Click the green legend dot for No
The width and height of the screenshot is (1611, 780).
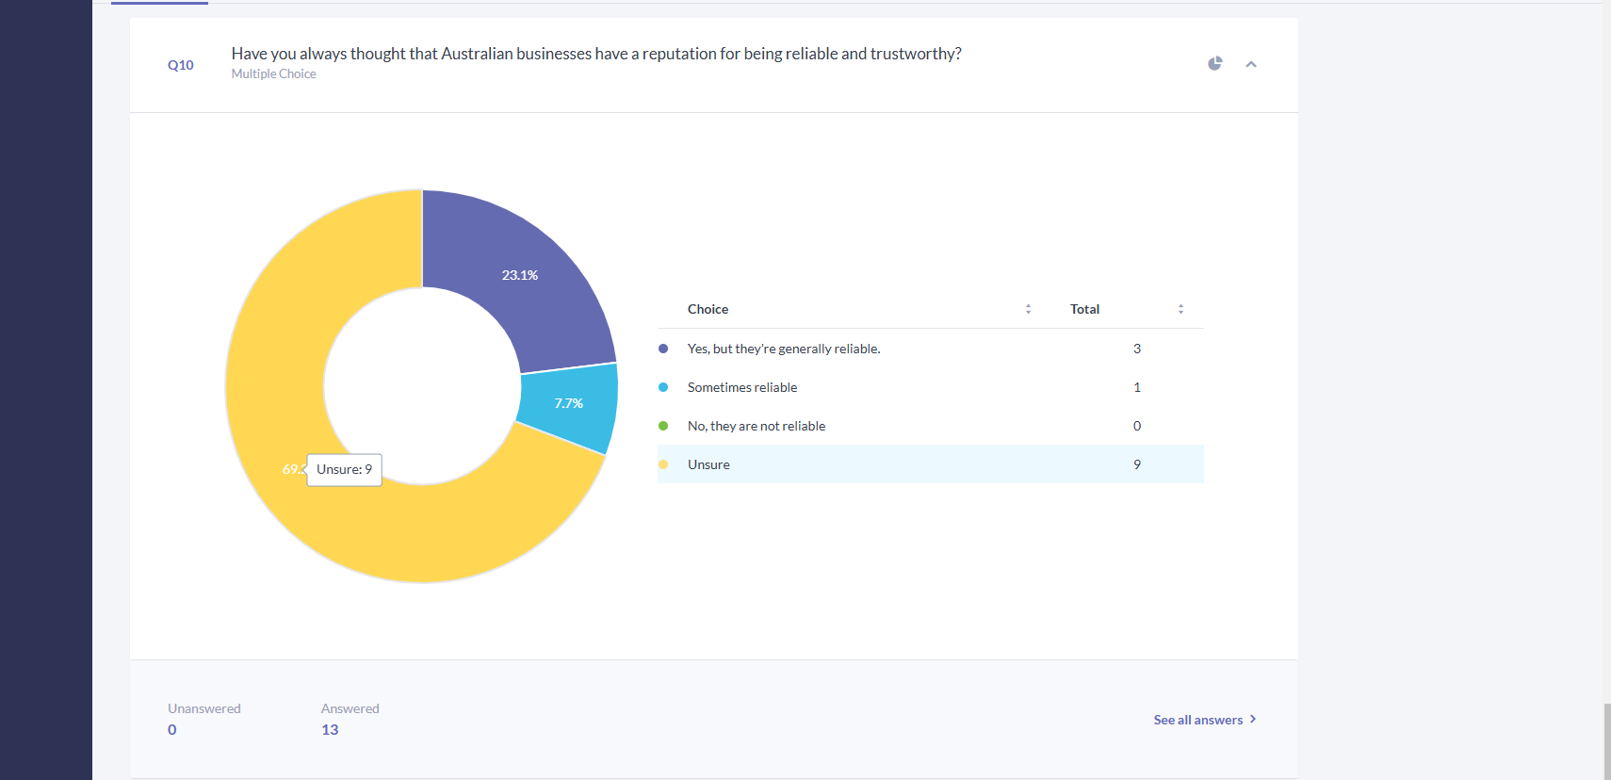pos(663,426)
